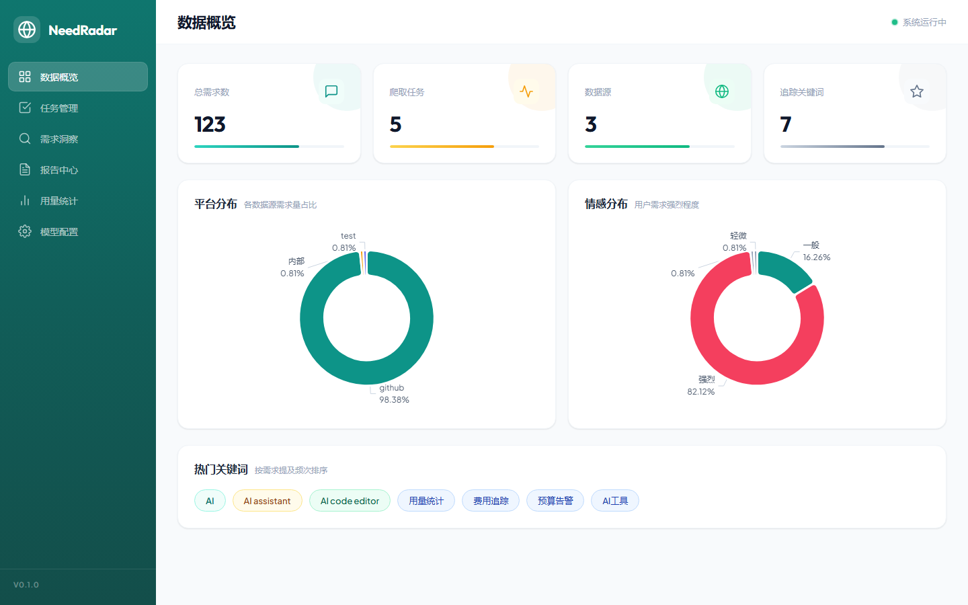Click the activity pulse icon on 爬取任务 card
Image resolution: width=968 pixels, height=605 pixels.
pos(526,91)
